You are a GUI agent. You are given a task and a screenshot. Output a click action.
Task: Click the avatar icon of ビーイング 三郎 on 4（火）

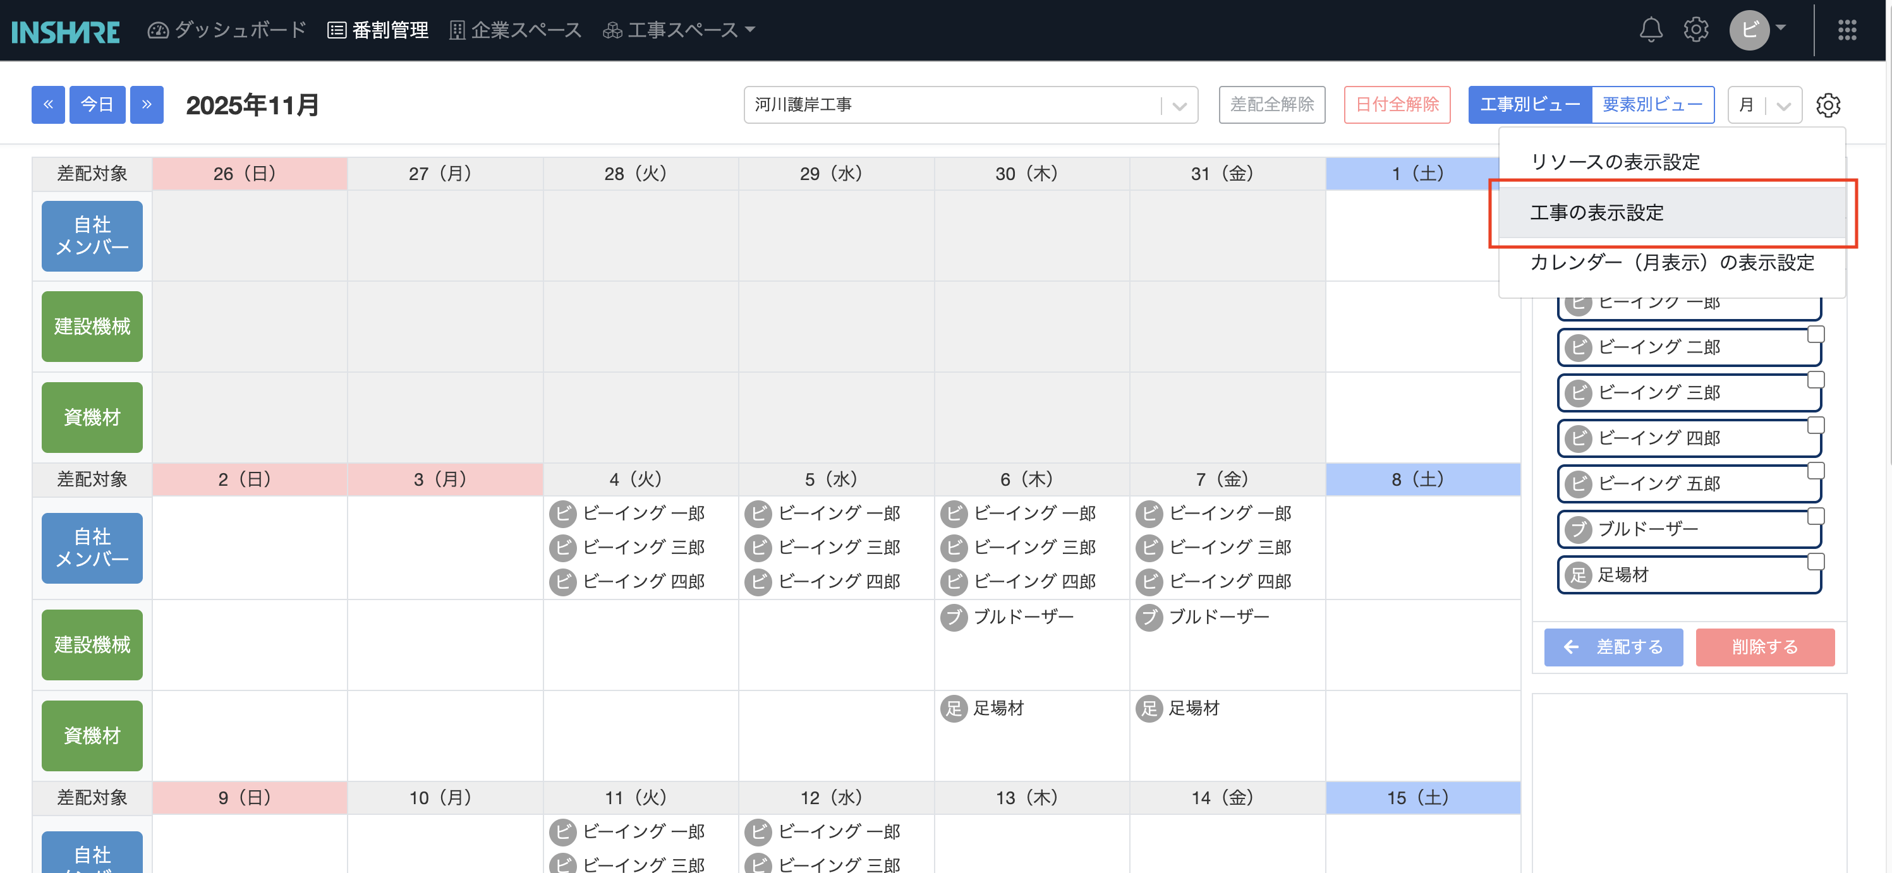point(562,548)
